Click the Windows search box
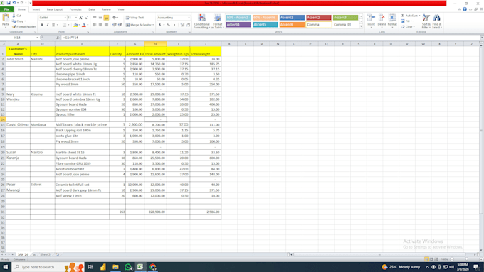The height and width of the screenshot is (272, 484). click(x=38, y=267)
